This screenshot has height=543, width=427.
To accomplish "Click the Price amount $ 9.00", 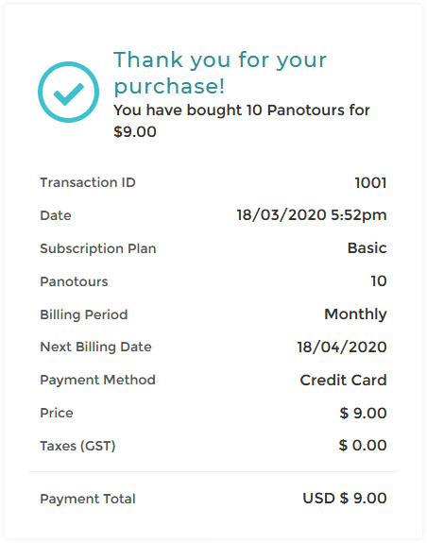I will [363, 413].
